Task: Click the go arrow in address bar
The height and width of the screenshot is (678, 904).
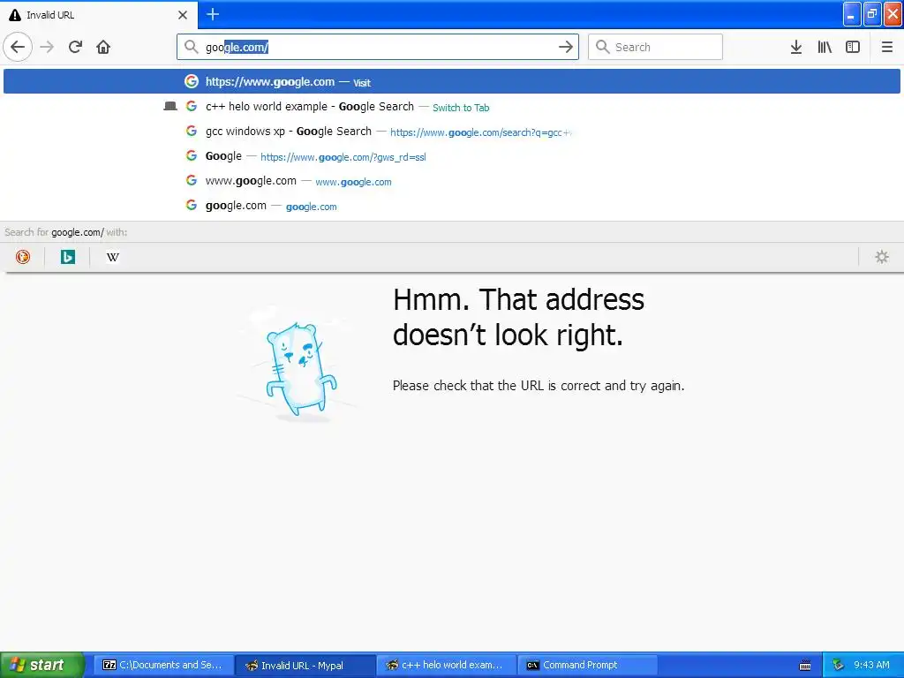Action: tap(566, 47)
